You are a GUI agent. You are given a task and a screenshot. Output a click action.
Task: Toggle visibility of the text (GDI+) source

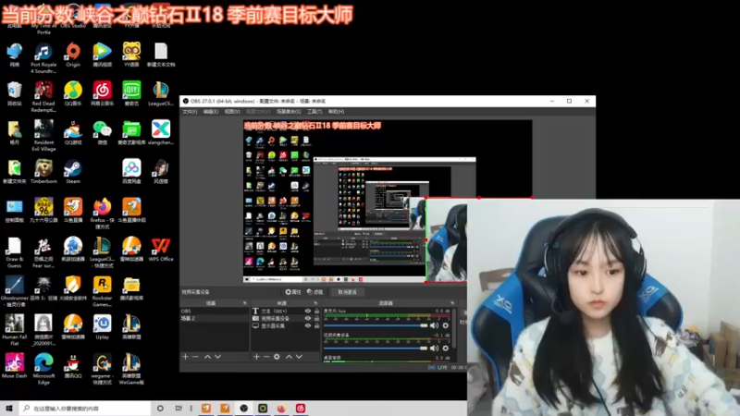tap(308, 312)
